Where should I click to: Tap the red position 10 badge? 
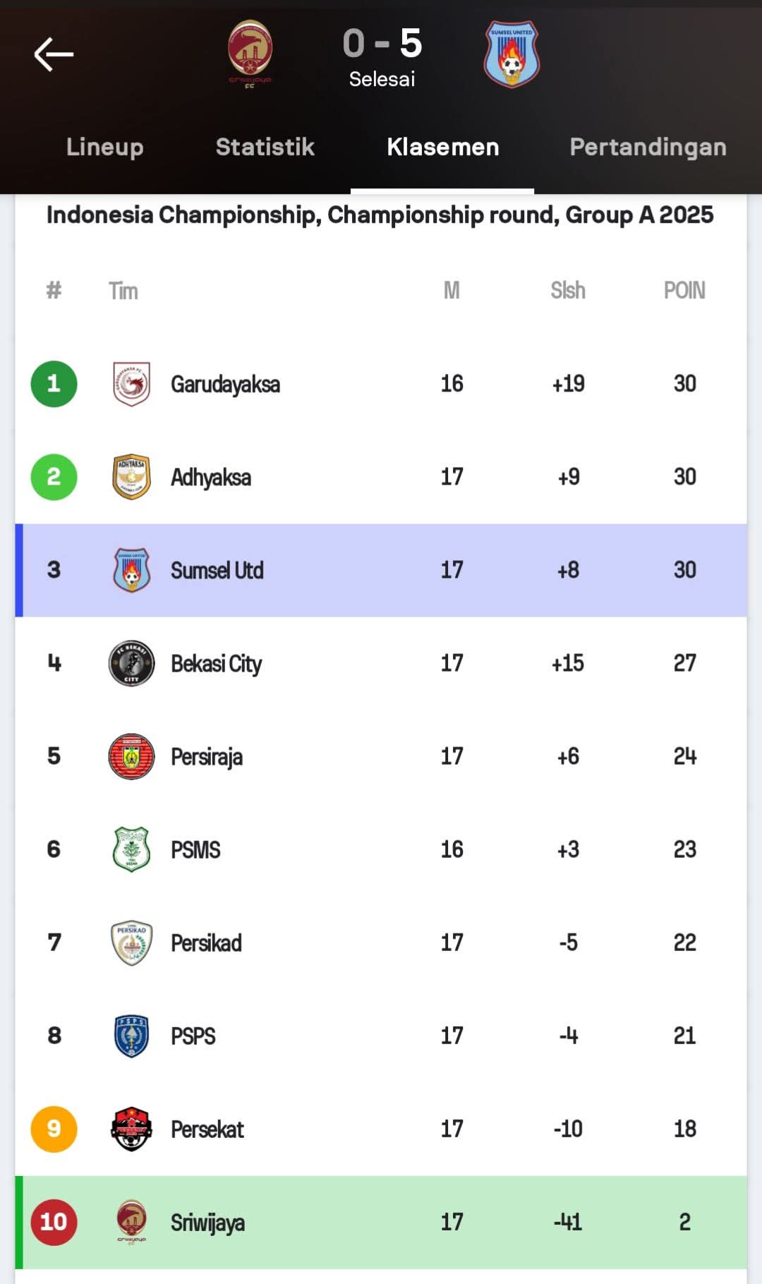54,1222
